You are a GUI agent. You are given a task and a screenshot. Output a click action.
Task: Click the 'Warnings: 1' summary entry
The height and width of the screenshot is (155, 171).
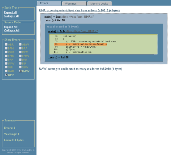click(x=12, y=134)
